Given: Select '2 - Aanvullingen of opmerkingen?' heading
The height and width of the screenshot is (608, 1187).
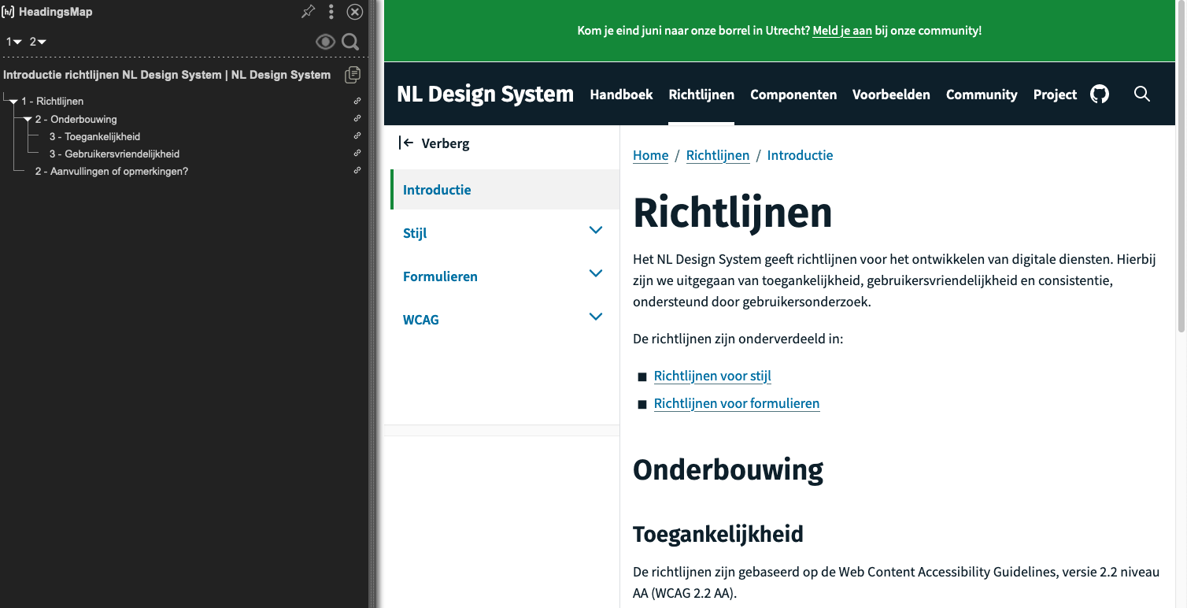Looking at the screenshot, I should (111, 172).
